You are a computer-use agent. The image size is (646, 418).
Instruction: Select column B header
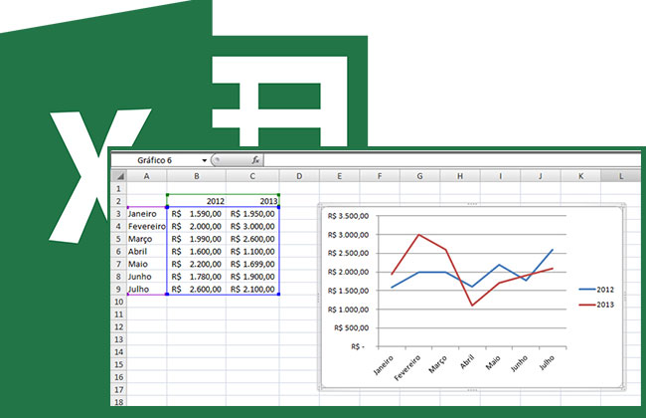pos(197,176)
